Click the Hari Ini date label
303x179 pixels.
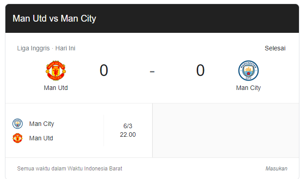coord(65,48)
